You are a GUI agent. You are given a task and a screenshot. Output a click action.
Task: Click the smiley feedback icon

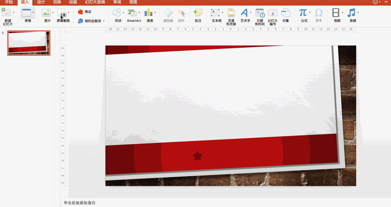pos(375,2)
